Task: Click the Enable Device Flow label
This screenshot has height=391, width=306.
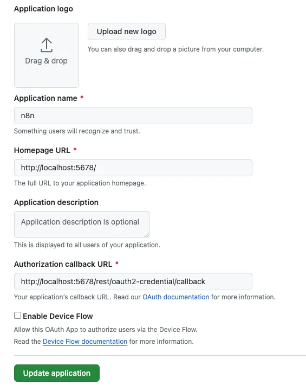Action: 58,316
